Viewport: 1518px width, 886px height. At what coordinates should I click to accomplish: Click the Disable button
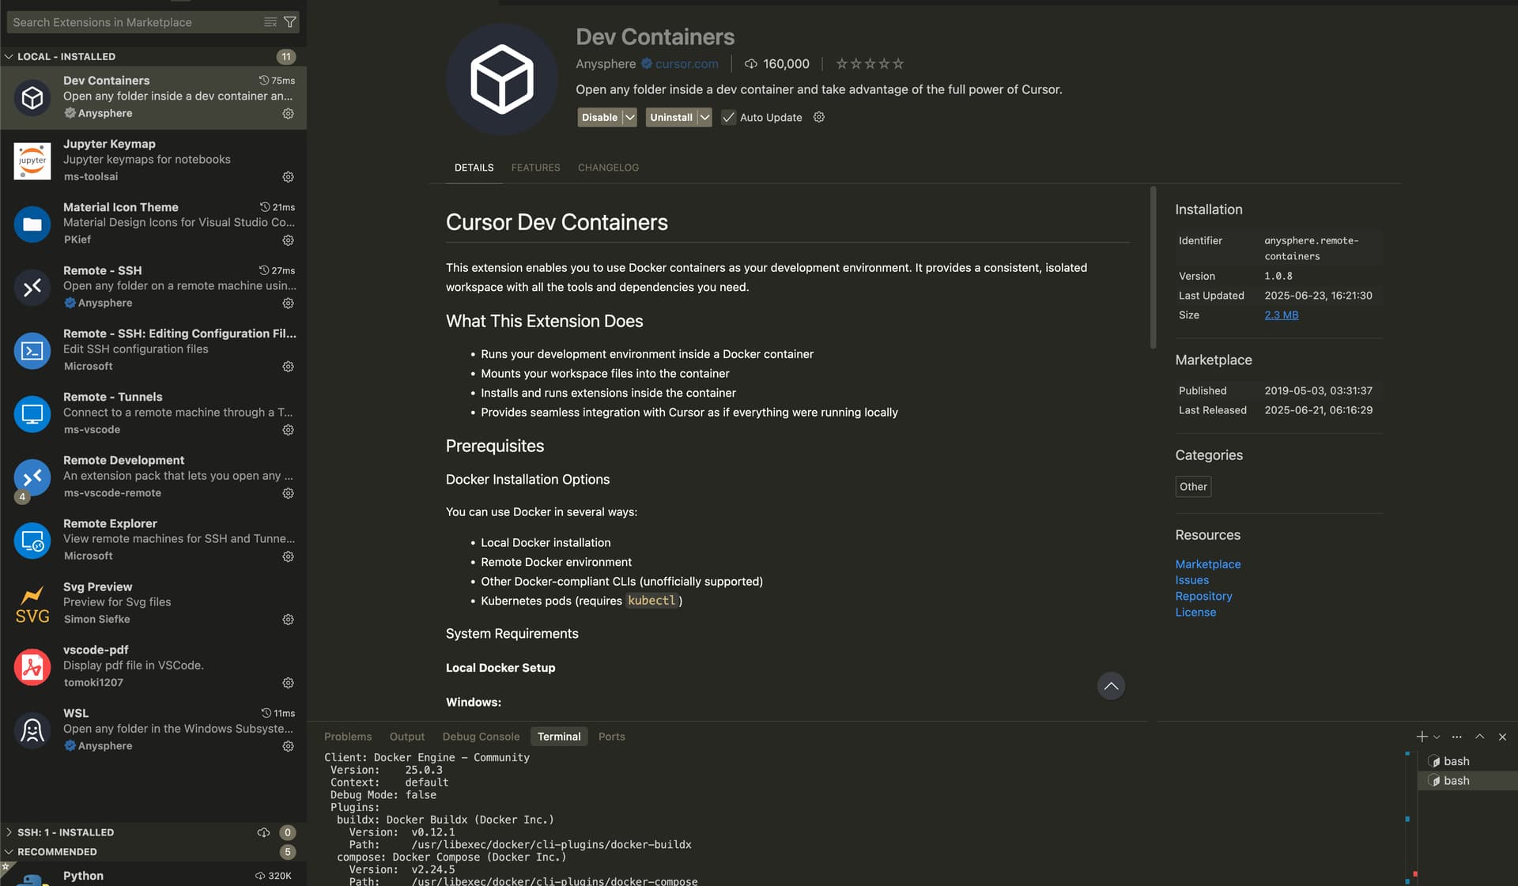pos(599,117)
